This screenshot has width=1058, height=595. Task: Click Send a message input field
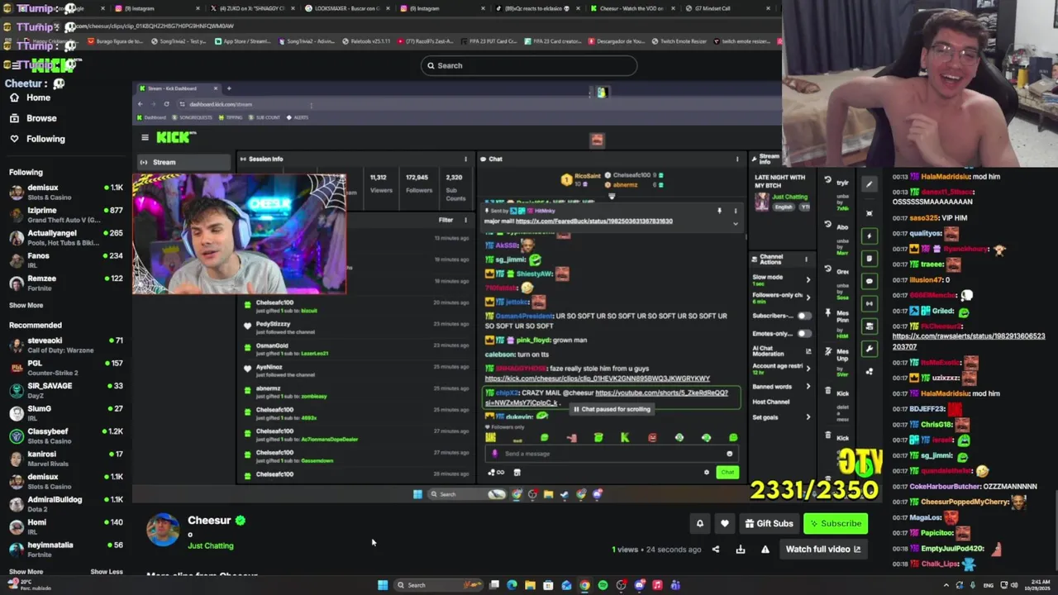click(x=612, y=454)
